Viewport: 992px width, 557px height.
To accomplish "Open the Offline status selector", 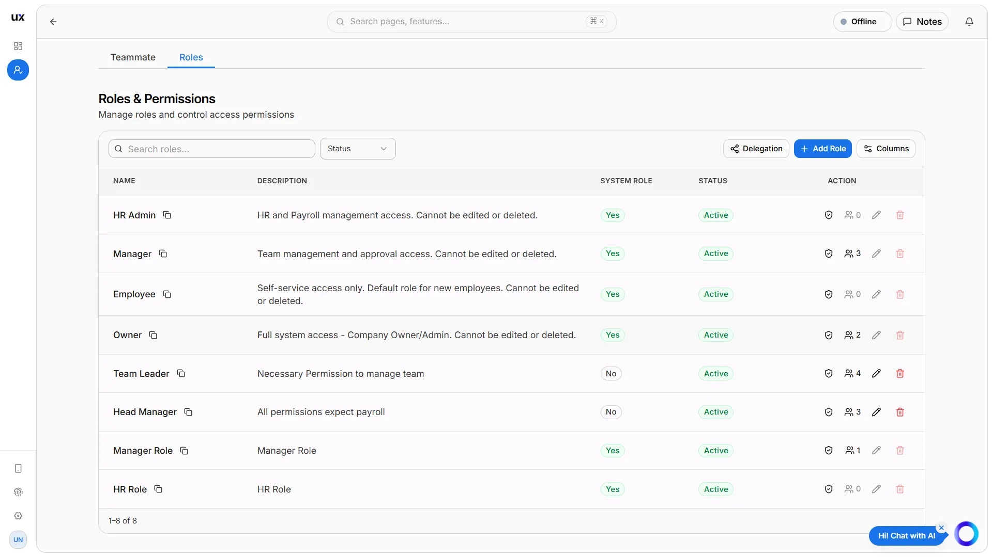I will 862,22.
